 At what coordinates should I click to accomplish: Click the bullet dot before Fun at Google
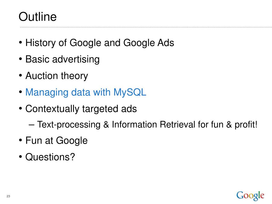pos(20,140)
